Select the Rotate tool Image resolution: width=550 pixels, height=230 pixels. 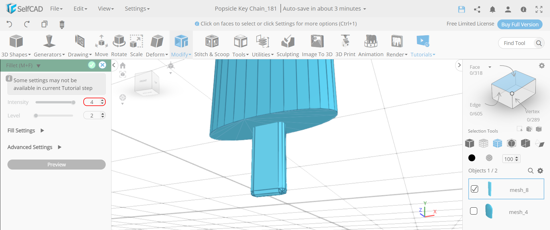pos(119,46)
